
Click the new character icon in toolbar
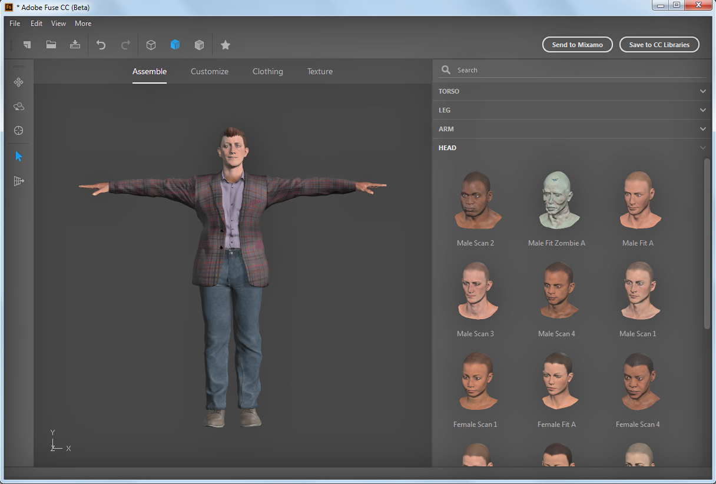coord(27,45)
